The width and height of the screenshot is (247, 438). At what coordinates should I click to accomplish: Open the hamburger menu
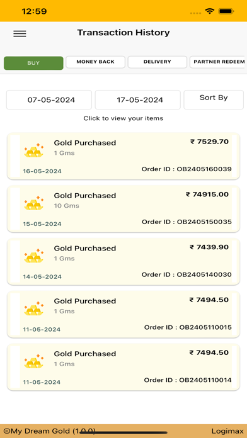tap(20, 34)
